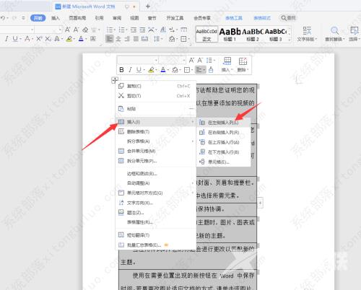
Task: Toggle superscript X² in ribbon
Action: (x=39, y=38)
